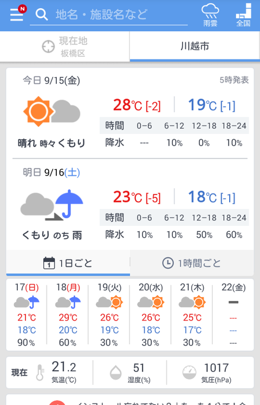
Task: Open the hamburger menu with notification badge
Action: pos(17,14)
